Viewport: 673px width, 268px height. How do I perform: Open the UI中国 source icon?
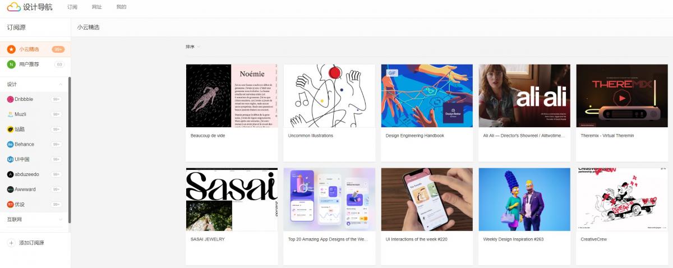pos(10,160)
